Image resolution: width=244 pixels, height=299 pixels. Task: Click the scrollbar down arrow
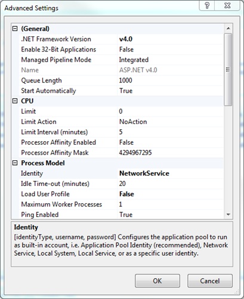click(x=228, y=215)
